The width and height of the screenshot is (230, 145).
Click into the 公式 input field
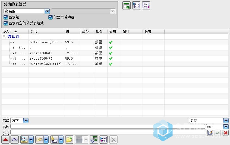(x=108, y=132)
